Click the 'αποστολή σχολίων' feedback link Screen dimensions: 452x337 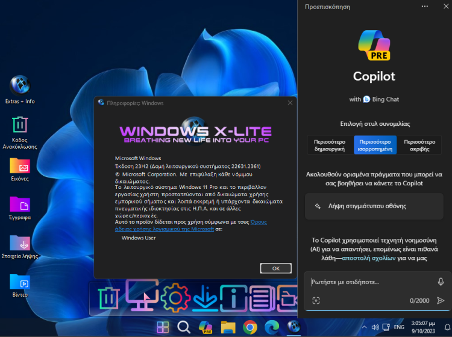click(x=369, y=257)
